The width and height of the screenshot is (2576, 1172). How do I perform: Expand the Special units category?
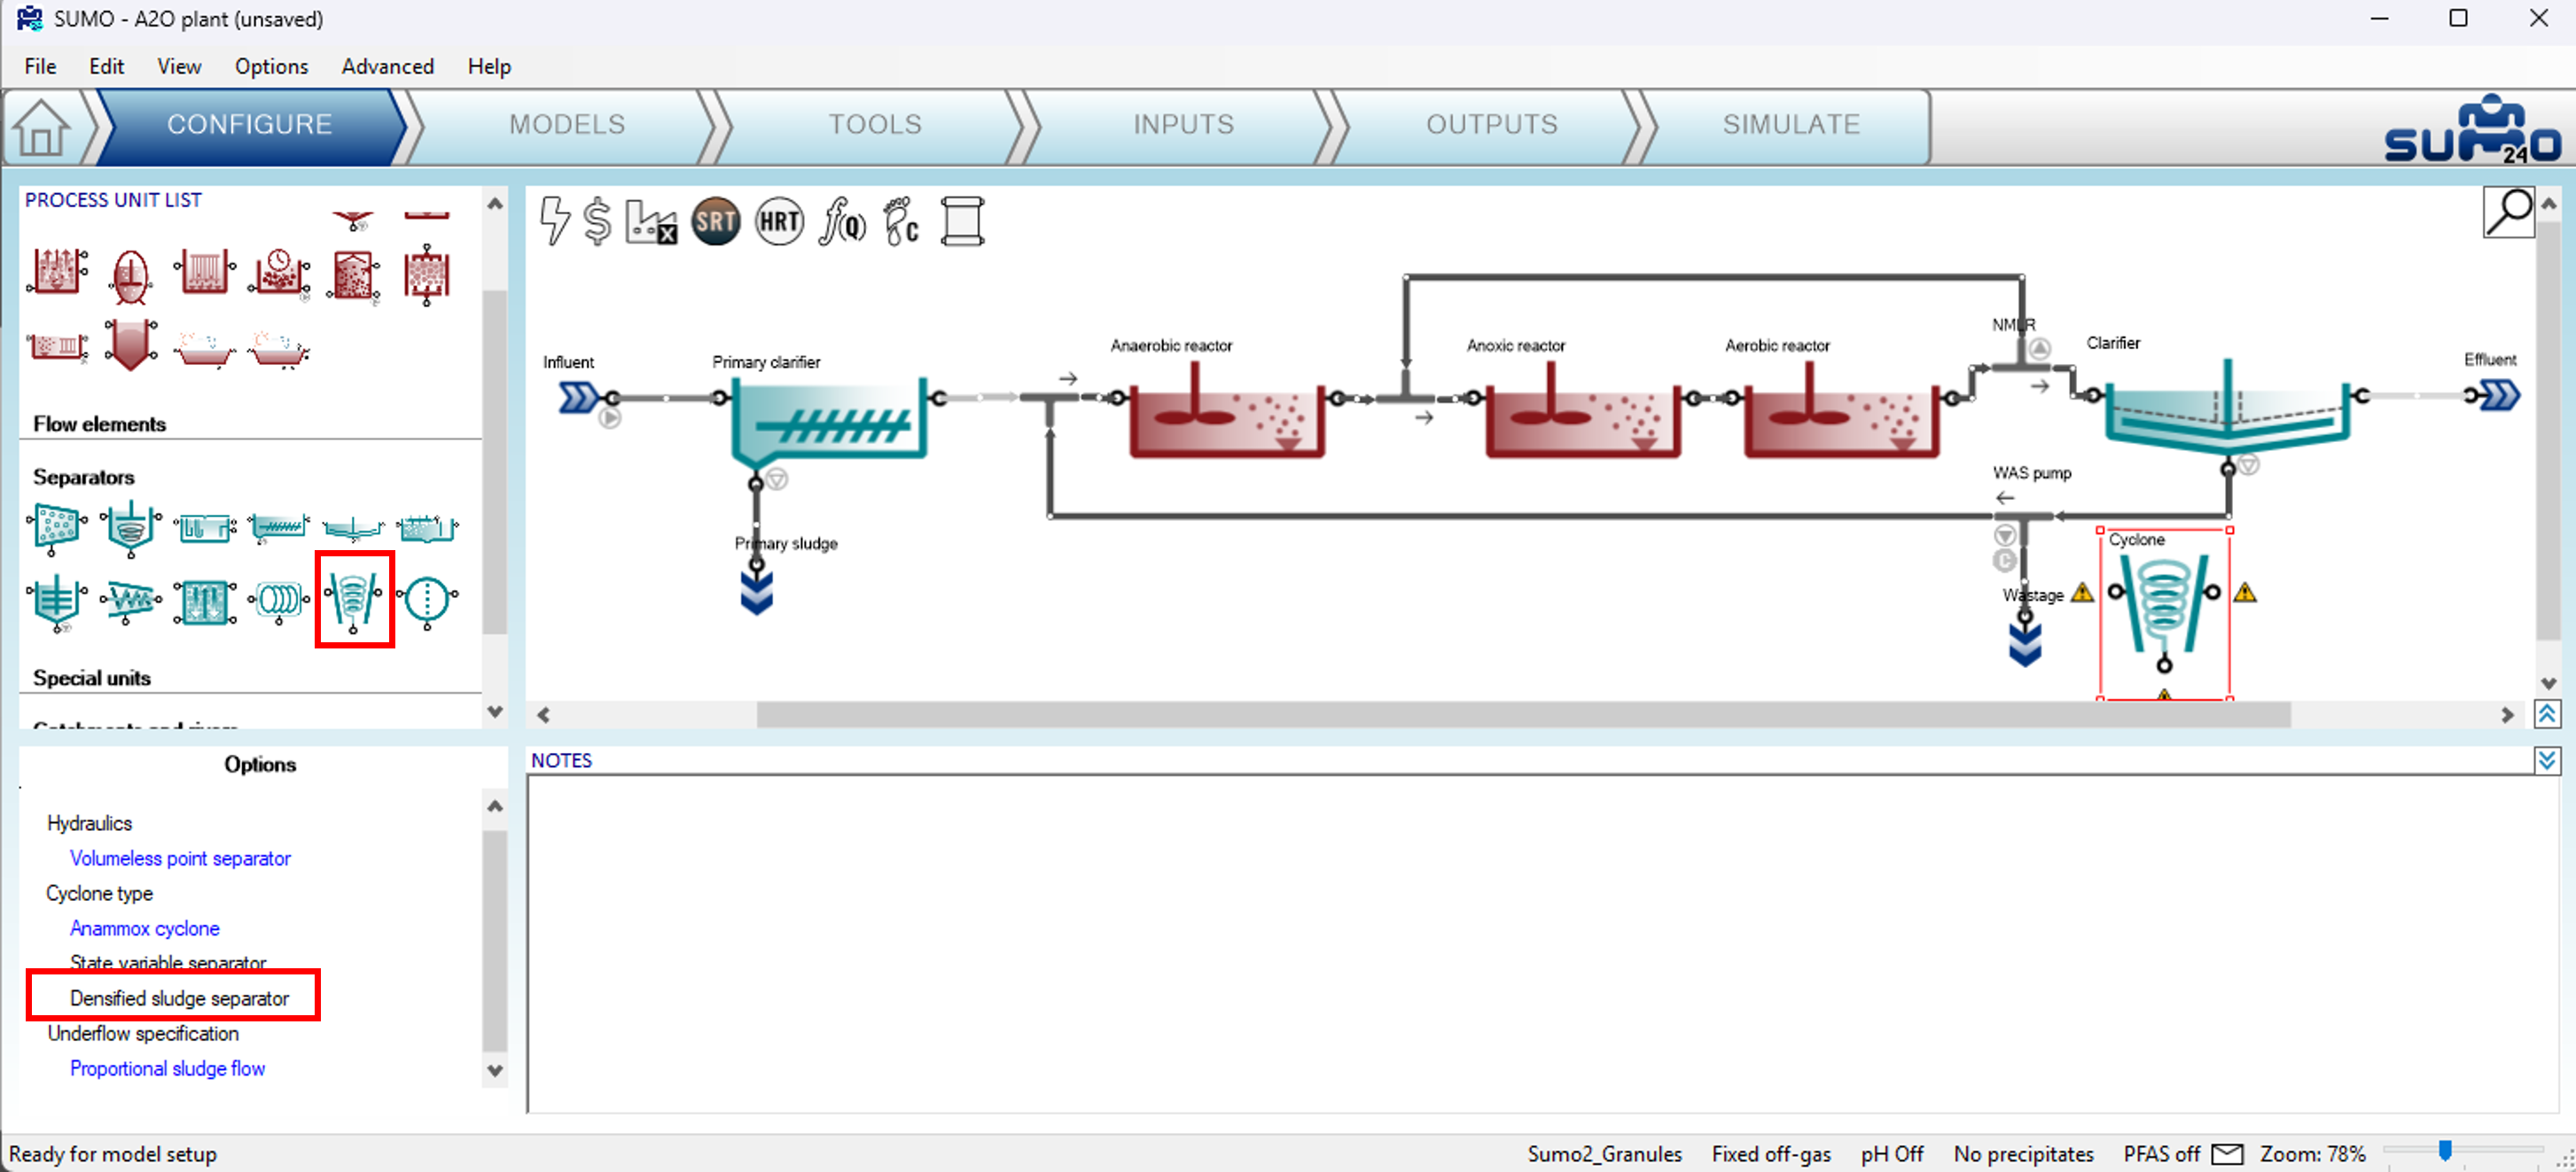tap(92, 679)
